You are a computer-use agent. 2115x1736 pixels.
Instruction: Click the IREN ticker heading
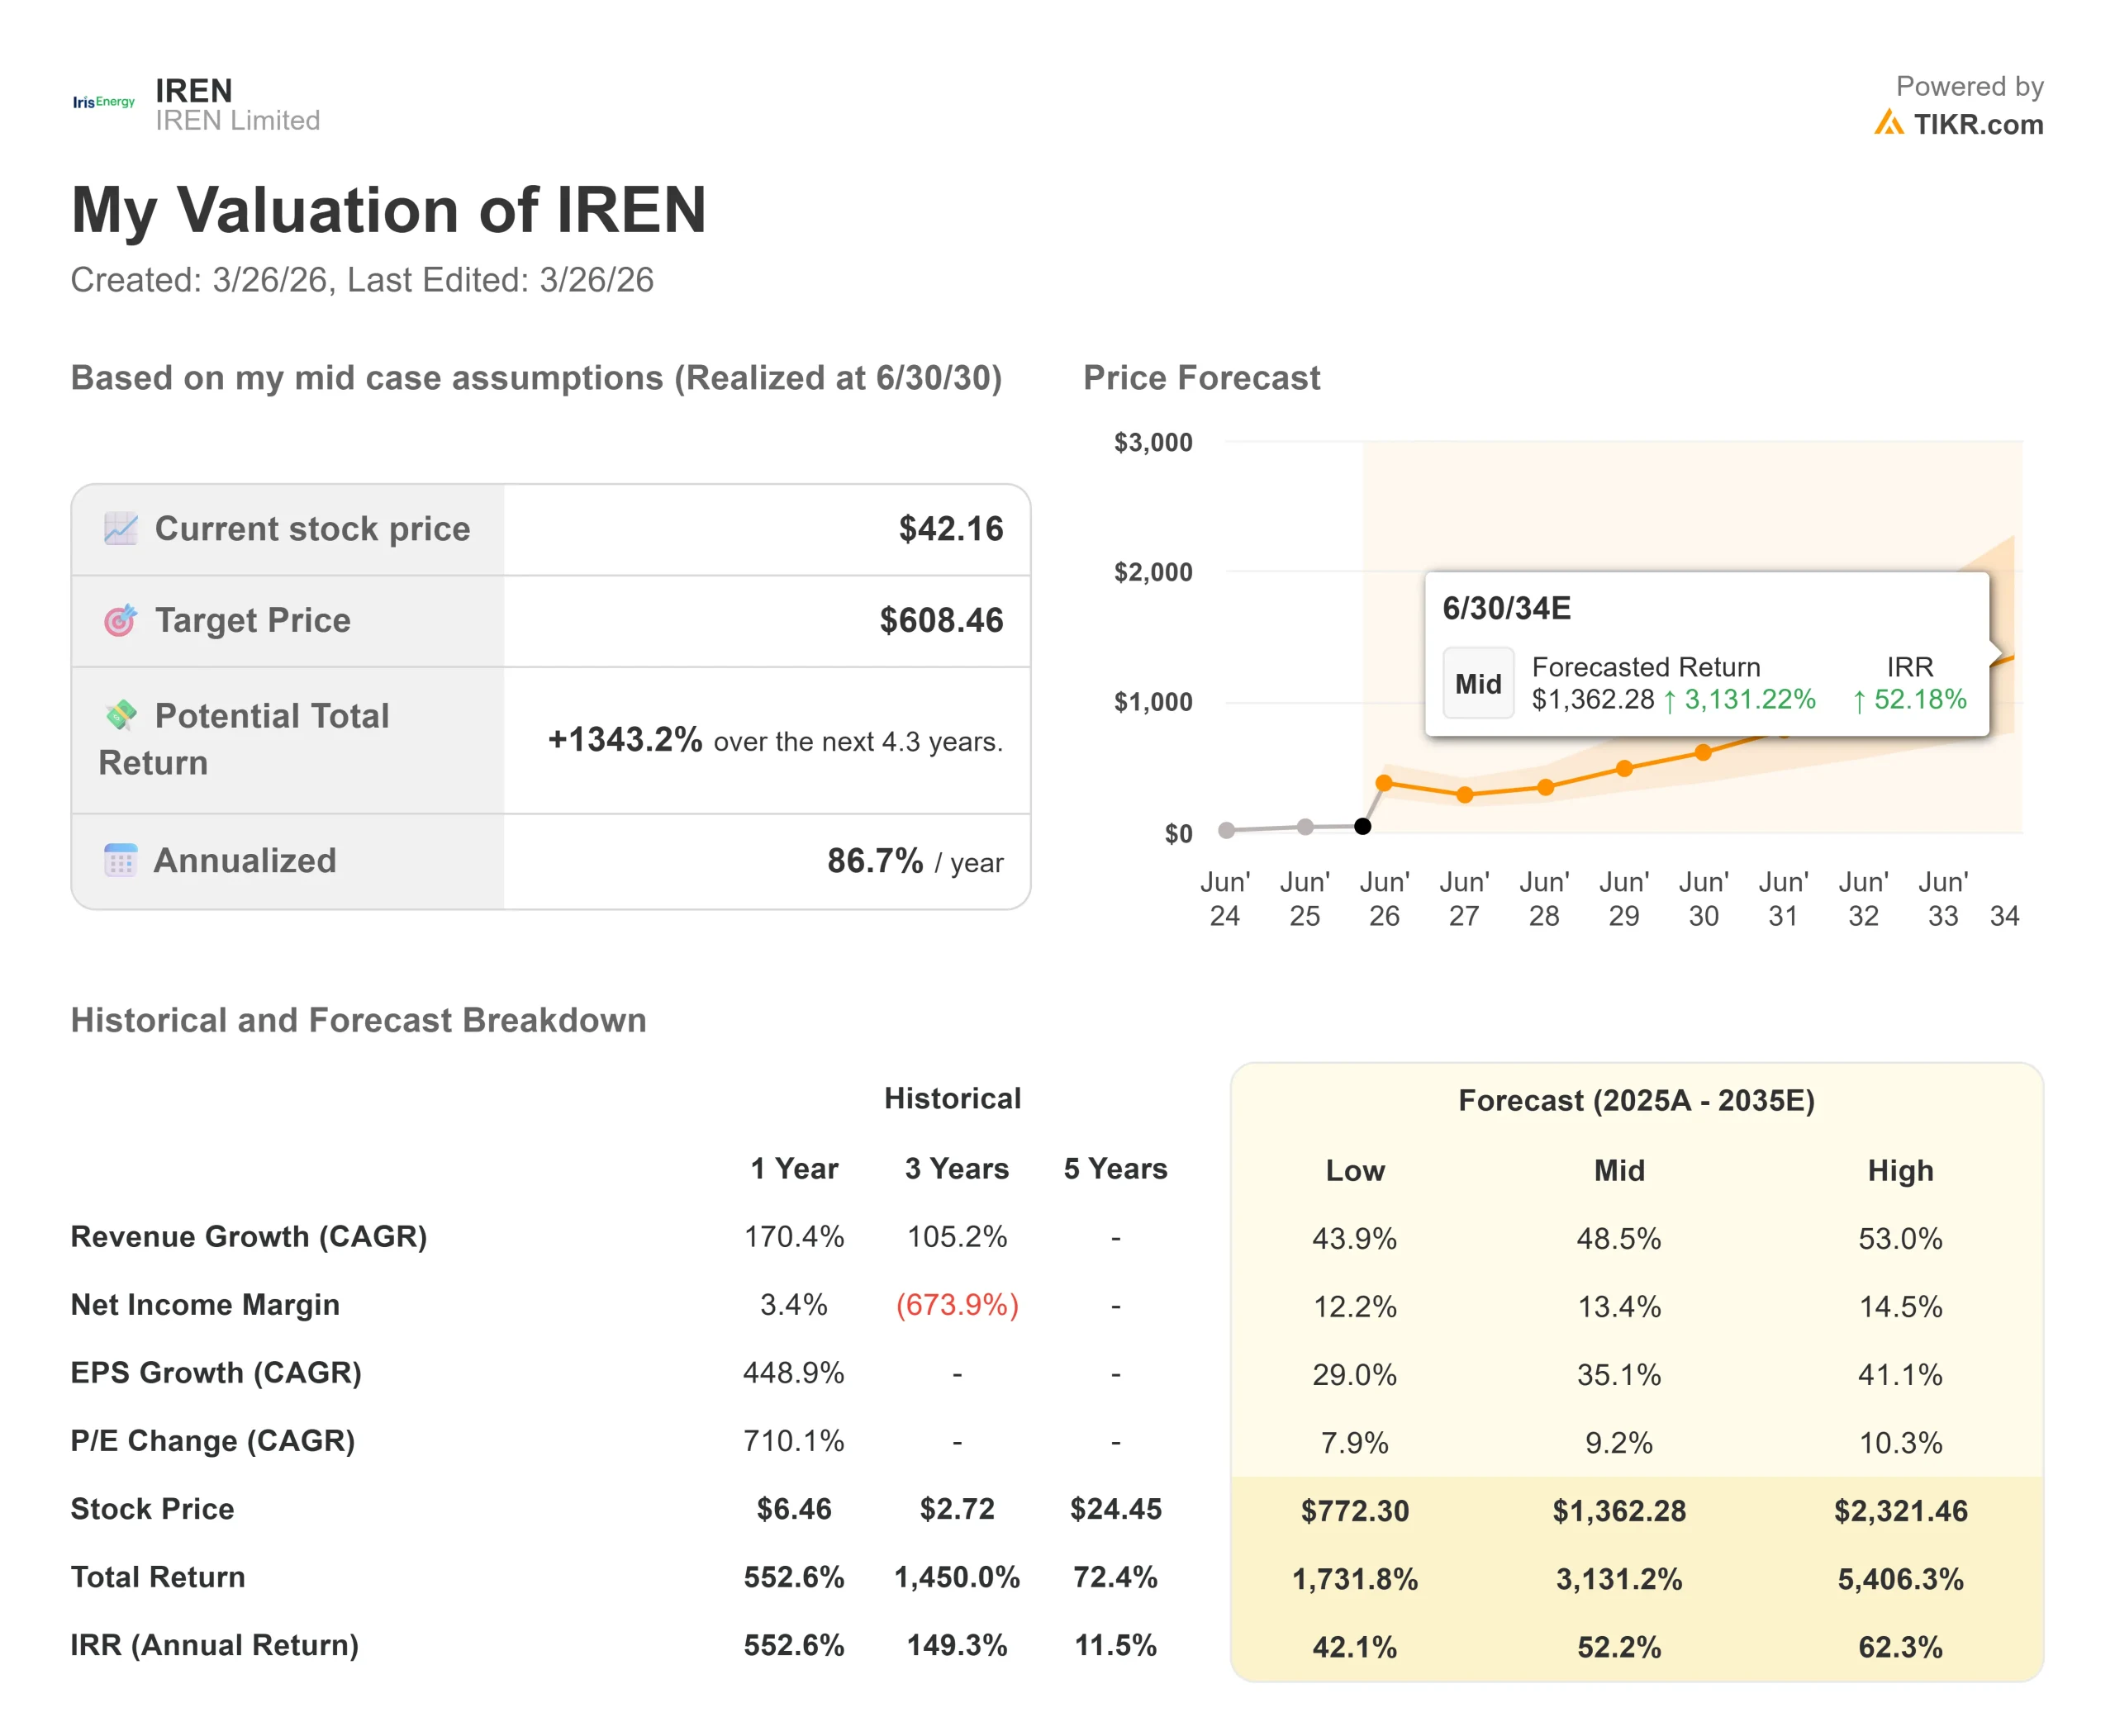[194, 90]
